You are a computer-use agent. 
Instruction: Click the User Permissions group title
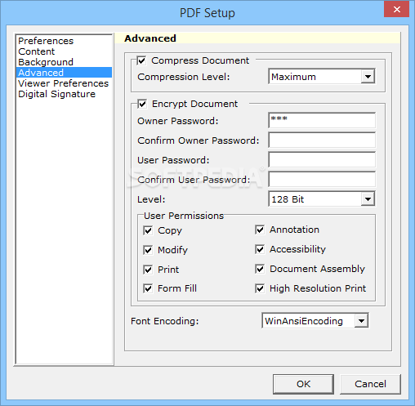[x=184, y=216]
